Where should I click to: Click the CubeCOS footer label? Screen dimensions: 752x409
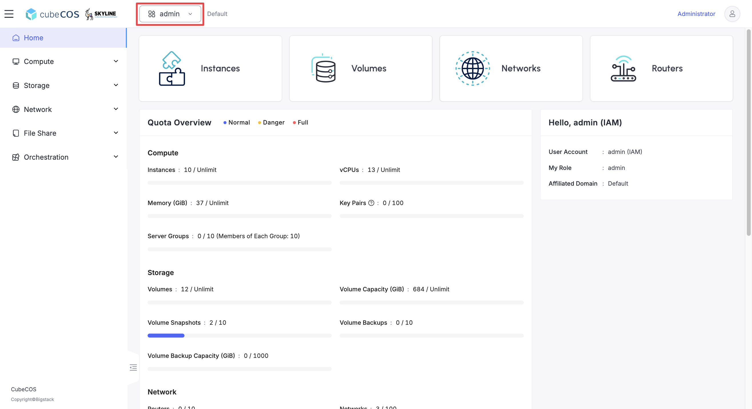24,389
